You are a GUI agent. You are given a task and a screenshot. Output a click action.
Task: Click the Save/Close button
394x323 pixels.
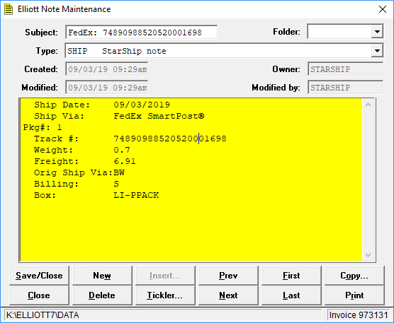click(x=39, y=276)
